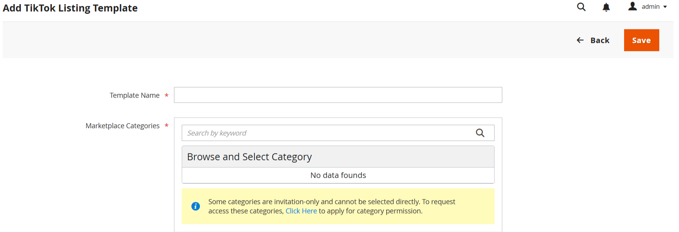Open the global search magnifier in header
Viewport: 679px width, 232px height.
[581, 7]
